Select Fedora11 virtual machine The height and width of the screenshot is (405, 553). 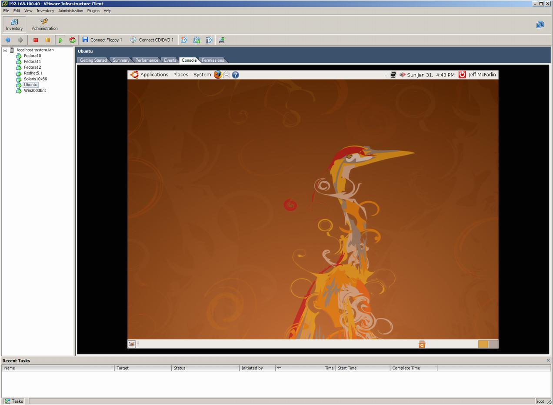point(32,62)
